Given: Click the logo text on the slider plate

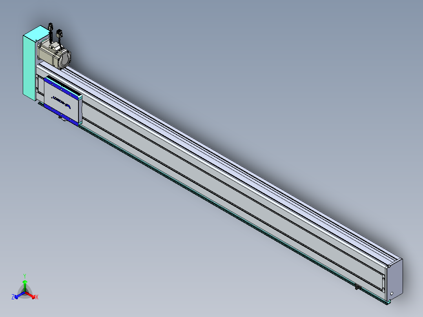Looking at the screenshot, I should (62, 102).
